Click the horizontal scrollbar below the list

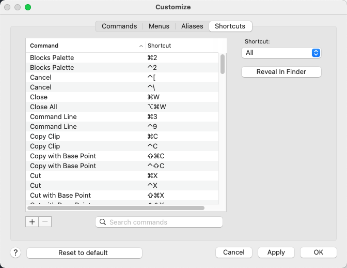(116, 208)
